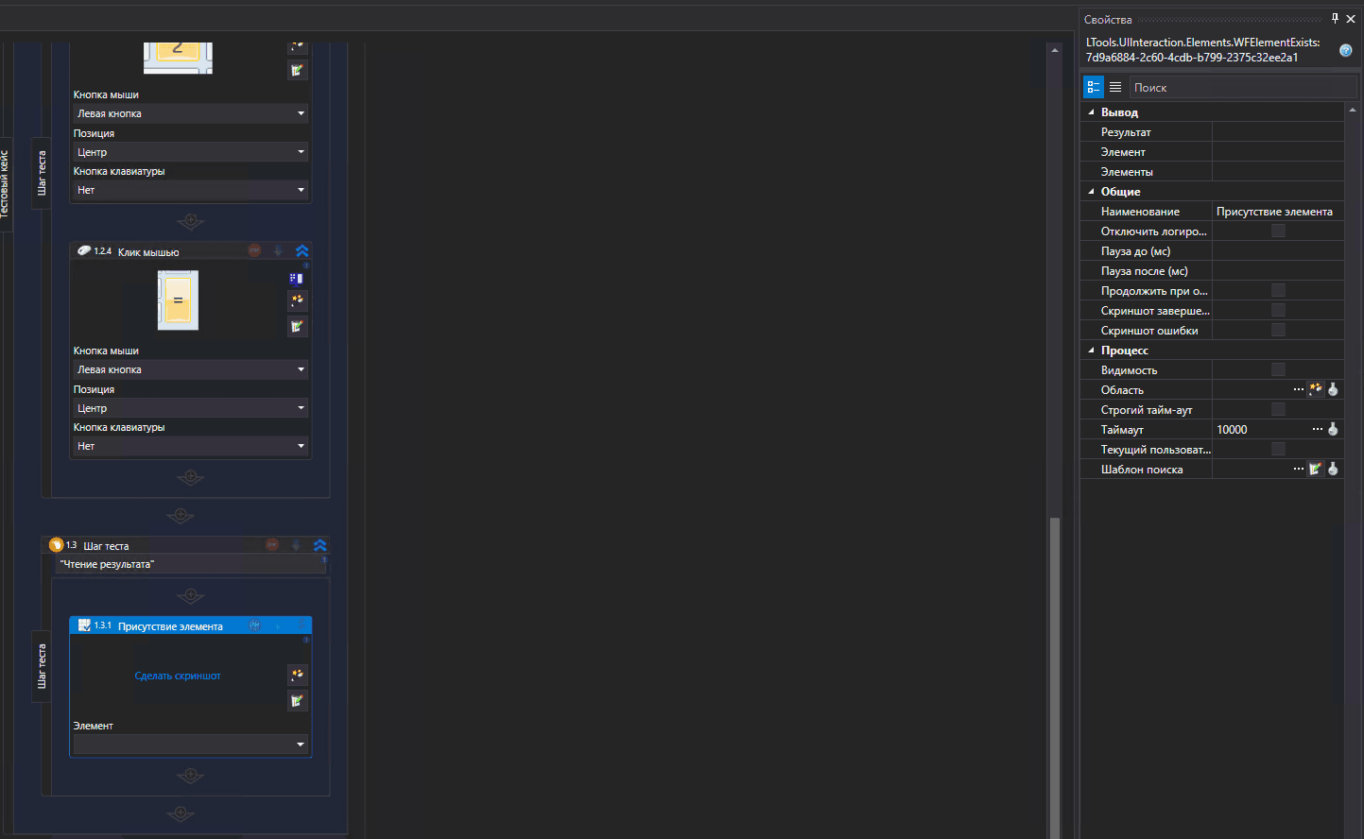Check the Скриншот ошибки option
Image resolution: width=1364 pixels, height=839 pixels.
[1278, 331]
